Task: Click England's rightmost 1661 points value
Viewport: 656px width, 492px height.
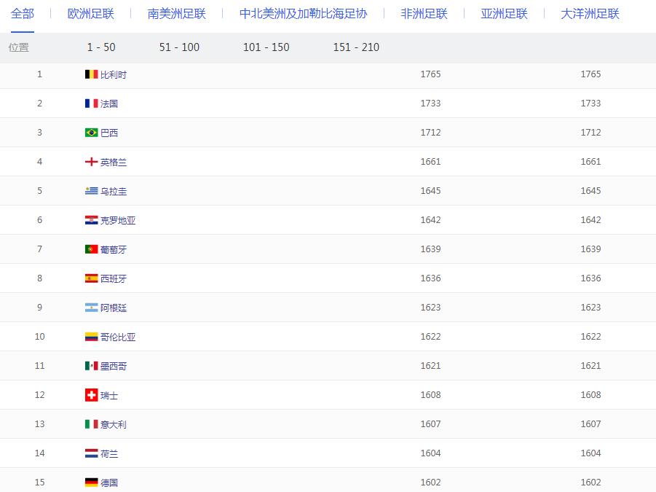Action: click(590, 162)
